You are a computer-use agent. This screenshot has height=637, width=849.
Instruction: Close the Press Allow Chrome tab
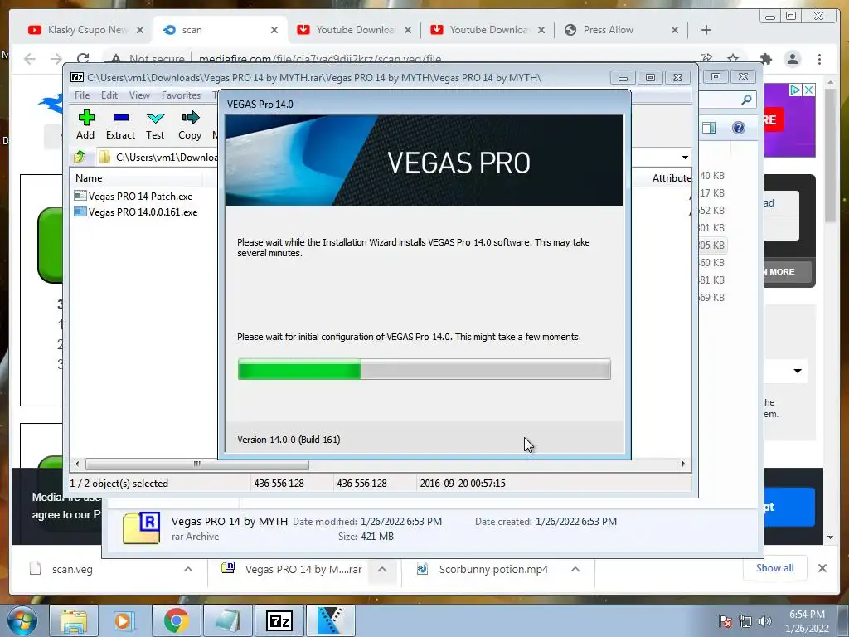[675, 30]
